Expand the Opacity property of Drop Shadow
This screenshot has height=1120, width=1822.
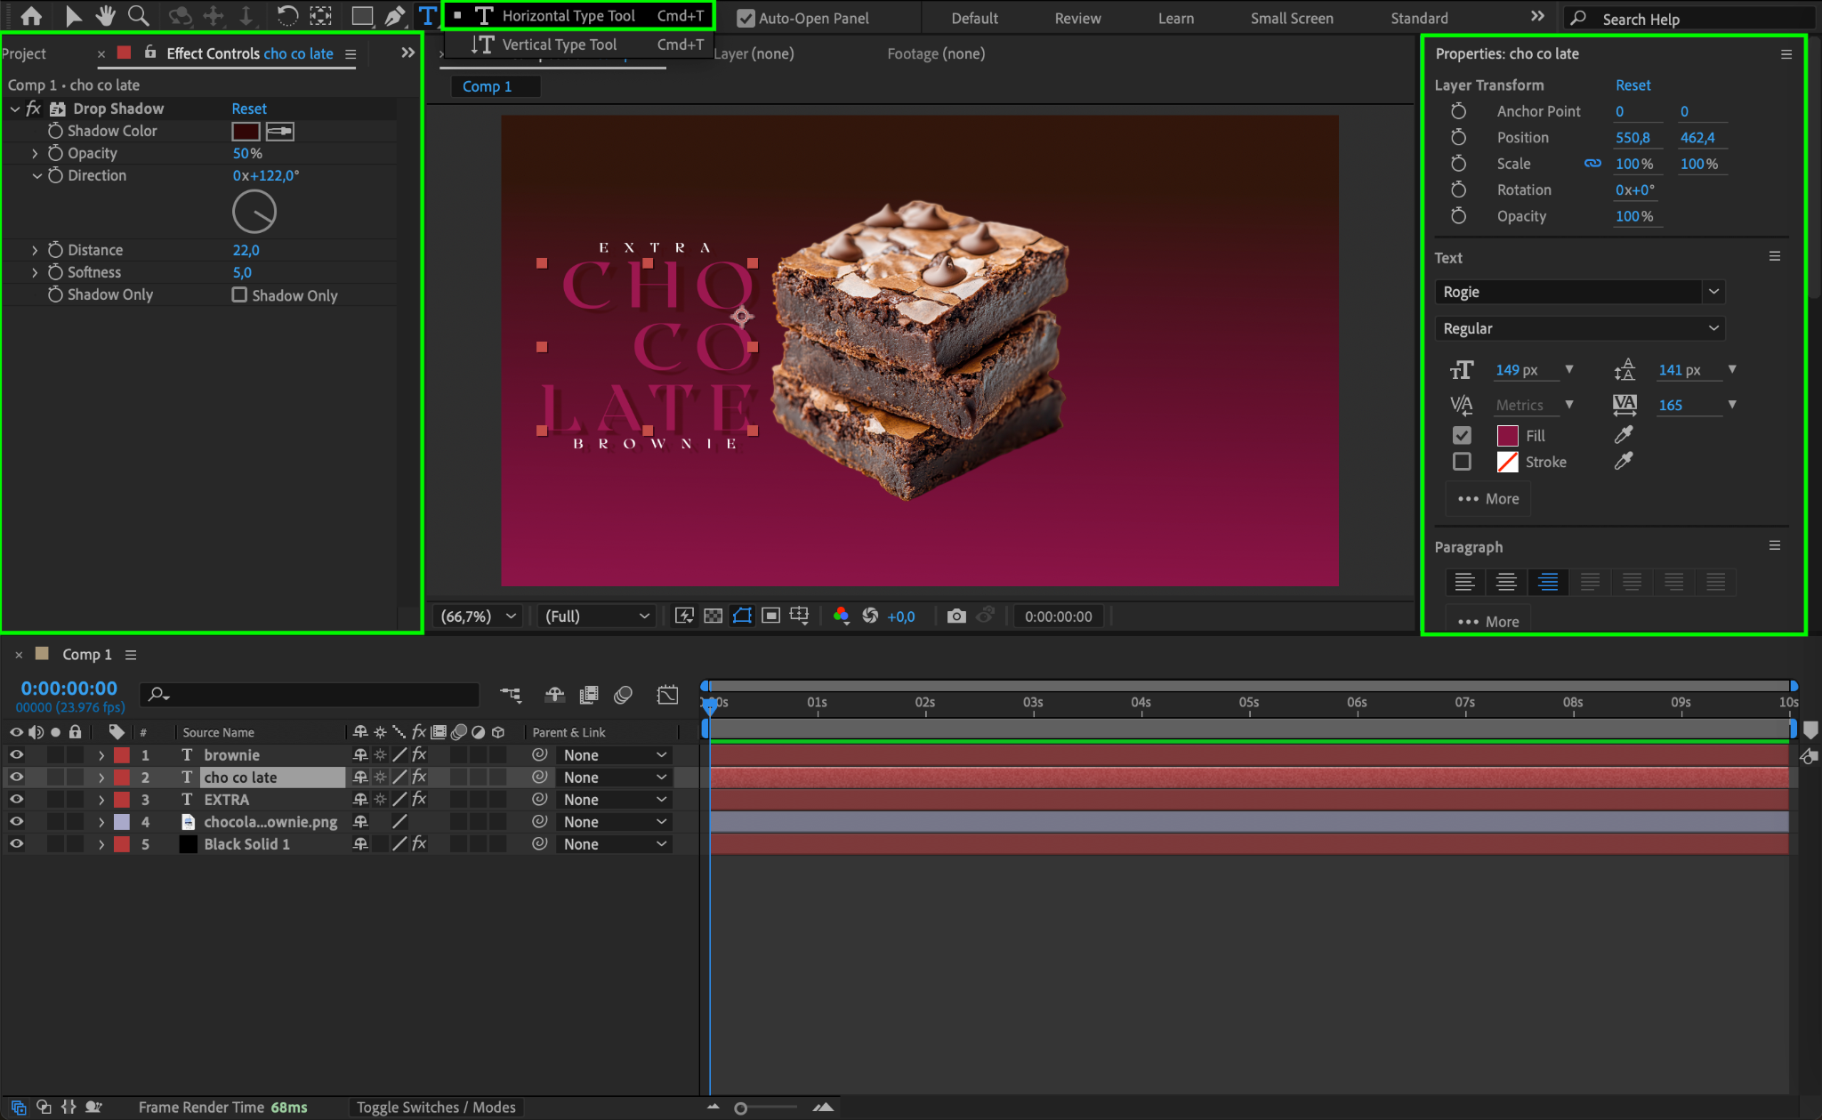coord(35,153)
